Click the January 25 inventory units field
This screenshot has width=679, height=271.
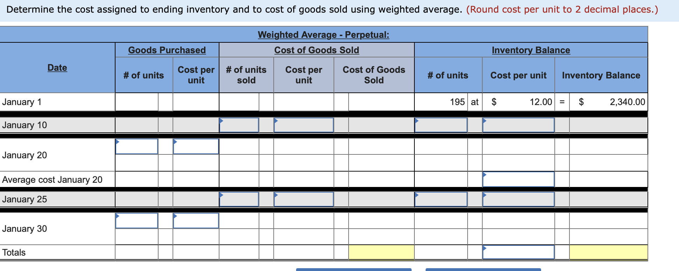(x=441, y=199)
